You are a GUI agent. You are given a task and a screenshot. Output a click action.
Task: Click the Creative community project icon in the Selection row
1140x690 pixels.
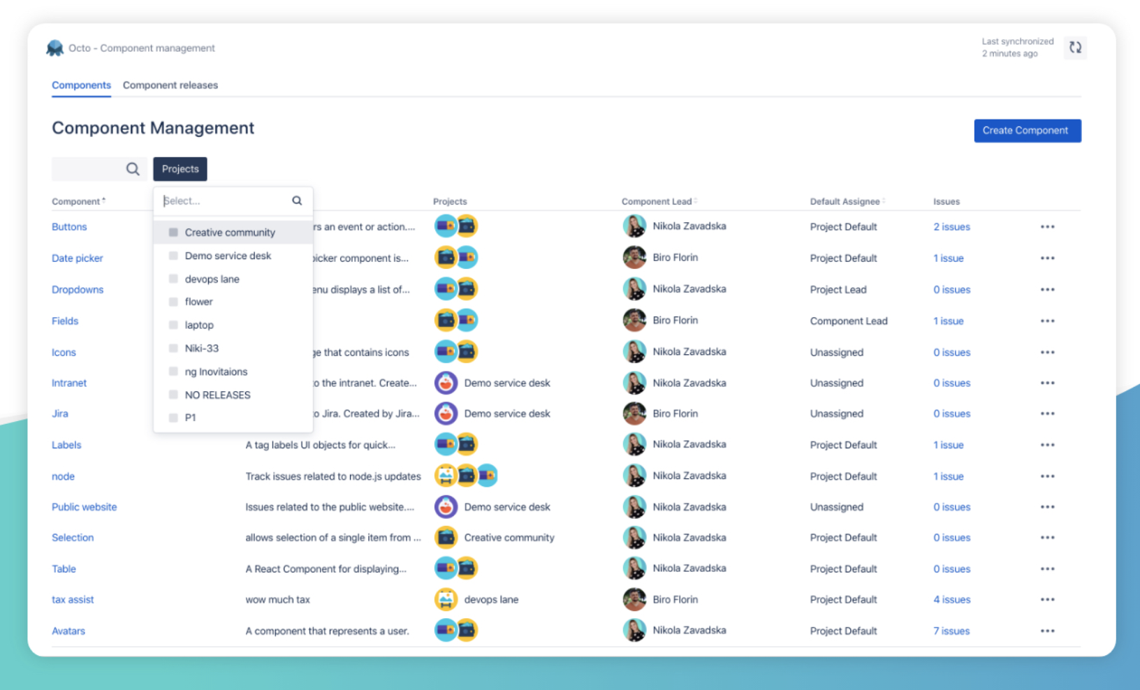point(446,538)
